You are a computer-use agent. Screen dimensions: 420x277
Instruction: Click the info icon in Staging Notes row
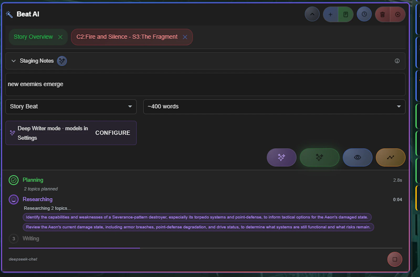pyautogui.click(x=397, y=61)
